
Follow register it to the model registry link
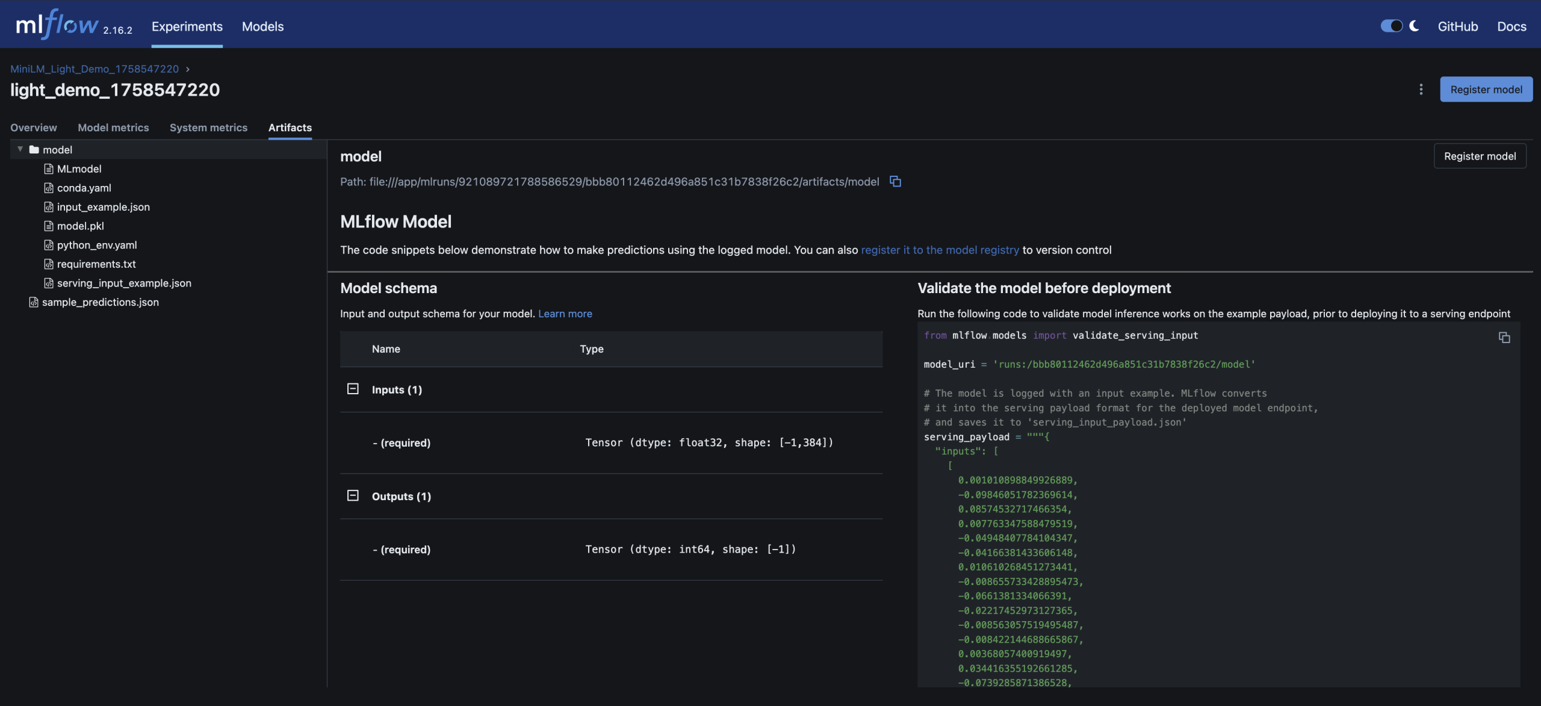(940, 250)
